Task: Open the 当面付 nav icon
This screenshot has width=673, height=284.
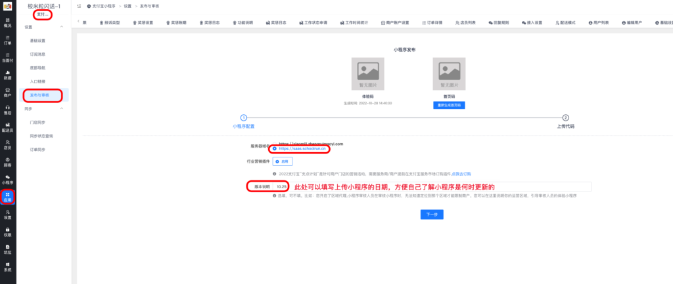Action: click(8, 58)
